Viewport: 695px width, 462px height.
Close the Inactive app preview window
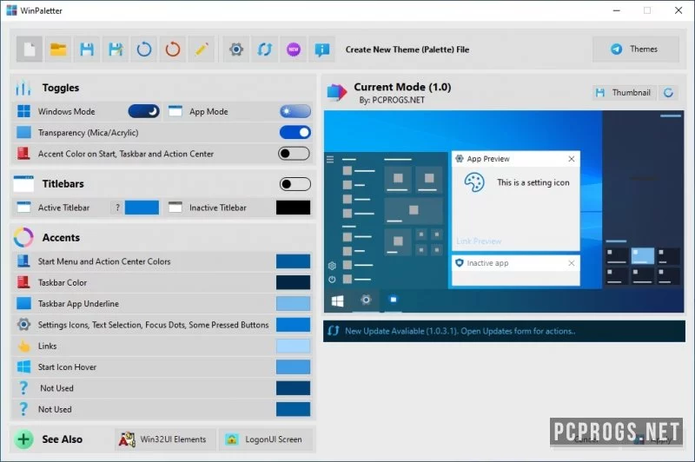pyautogui.click(x=572, y=263)
